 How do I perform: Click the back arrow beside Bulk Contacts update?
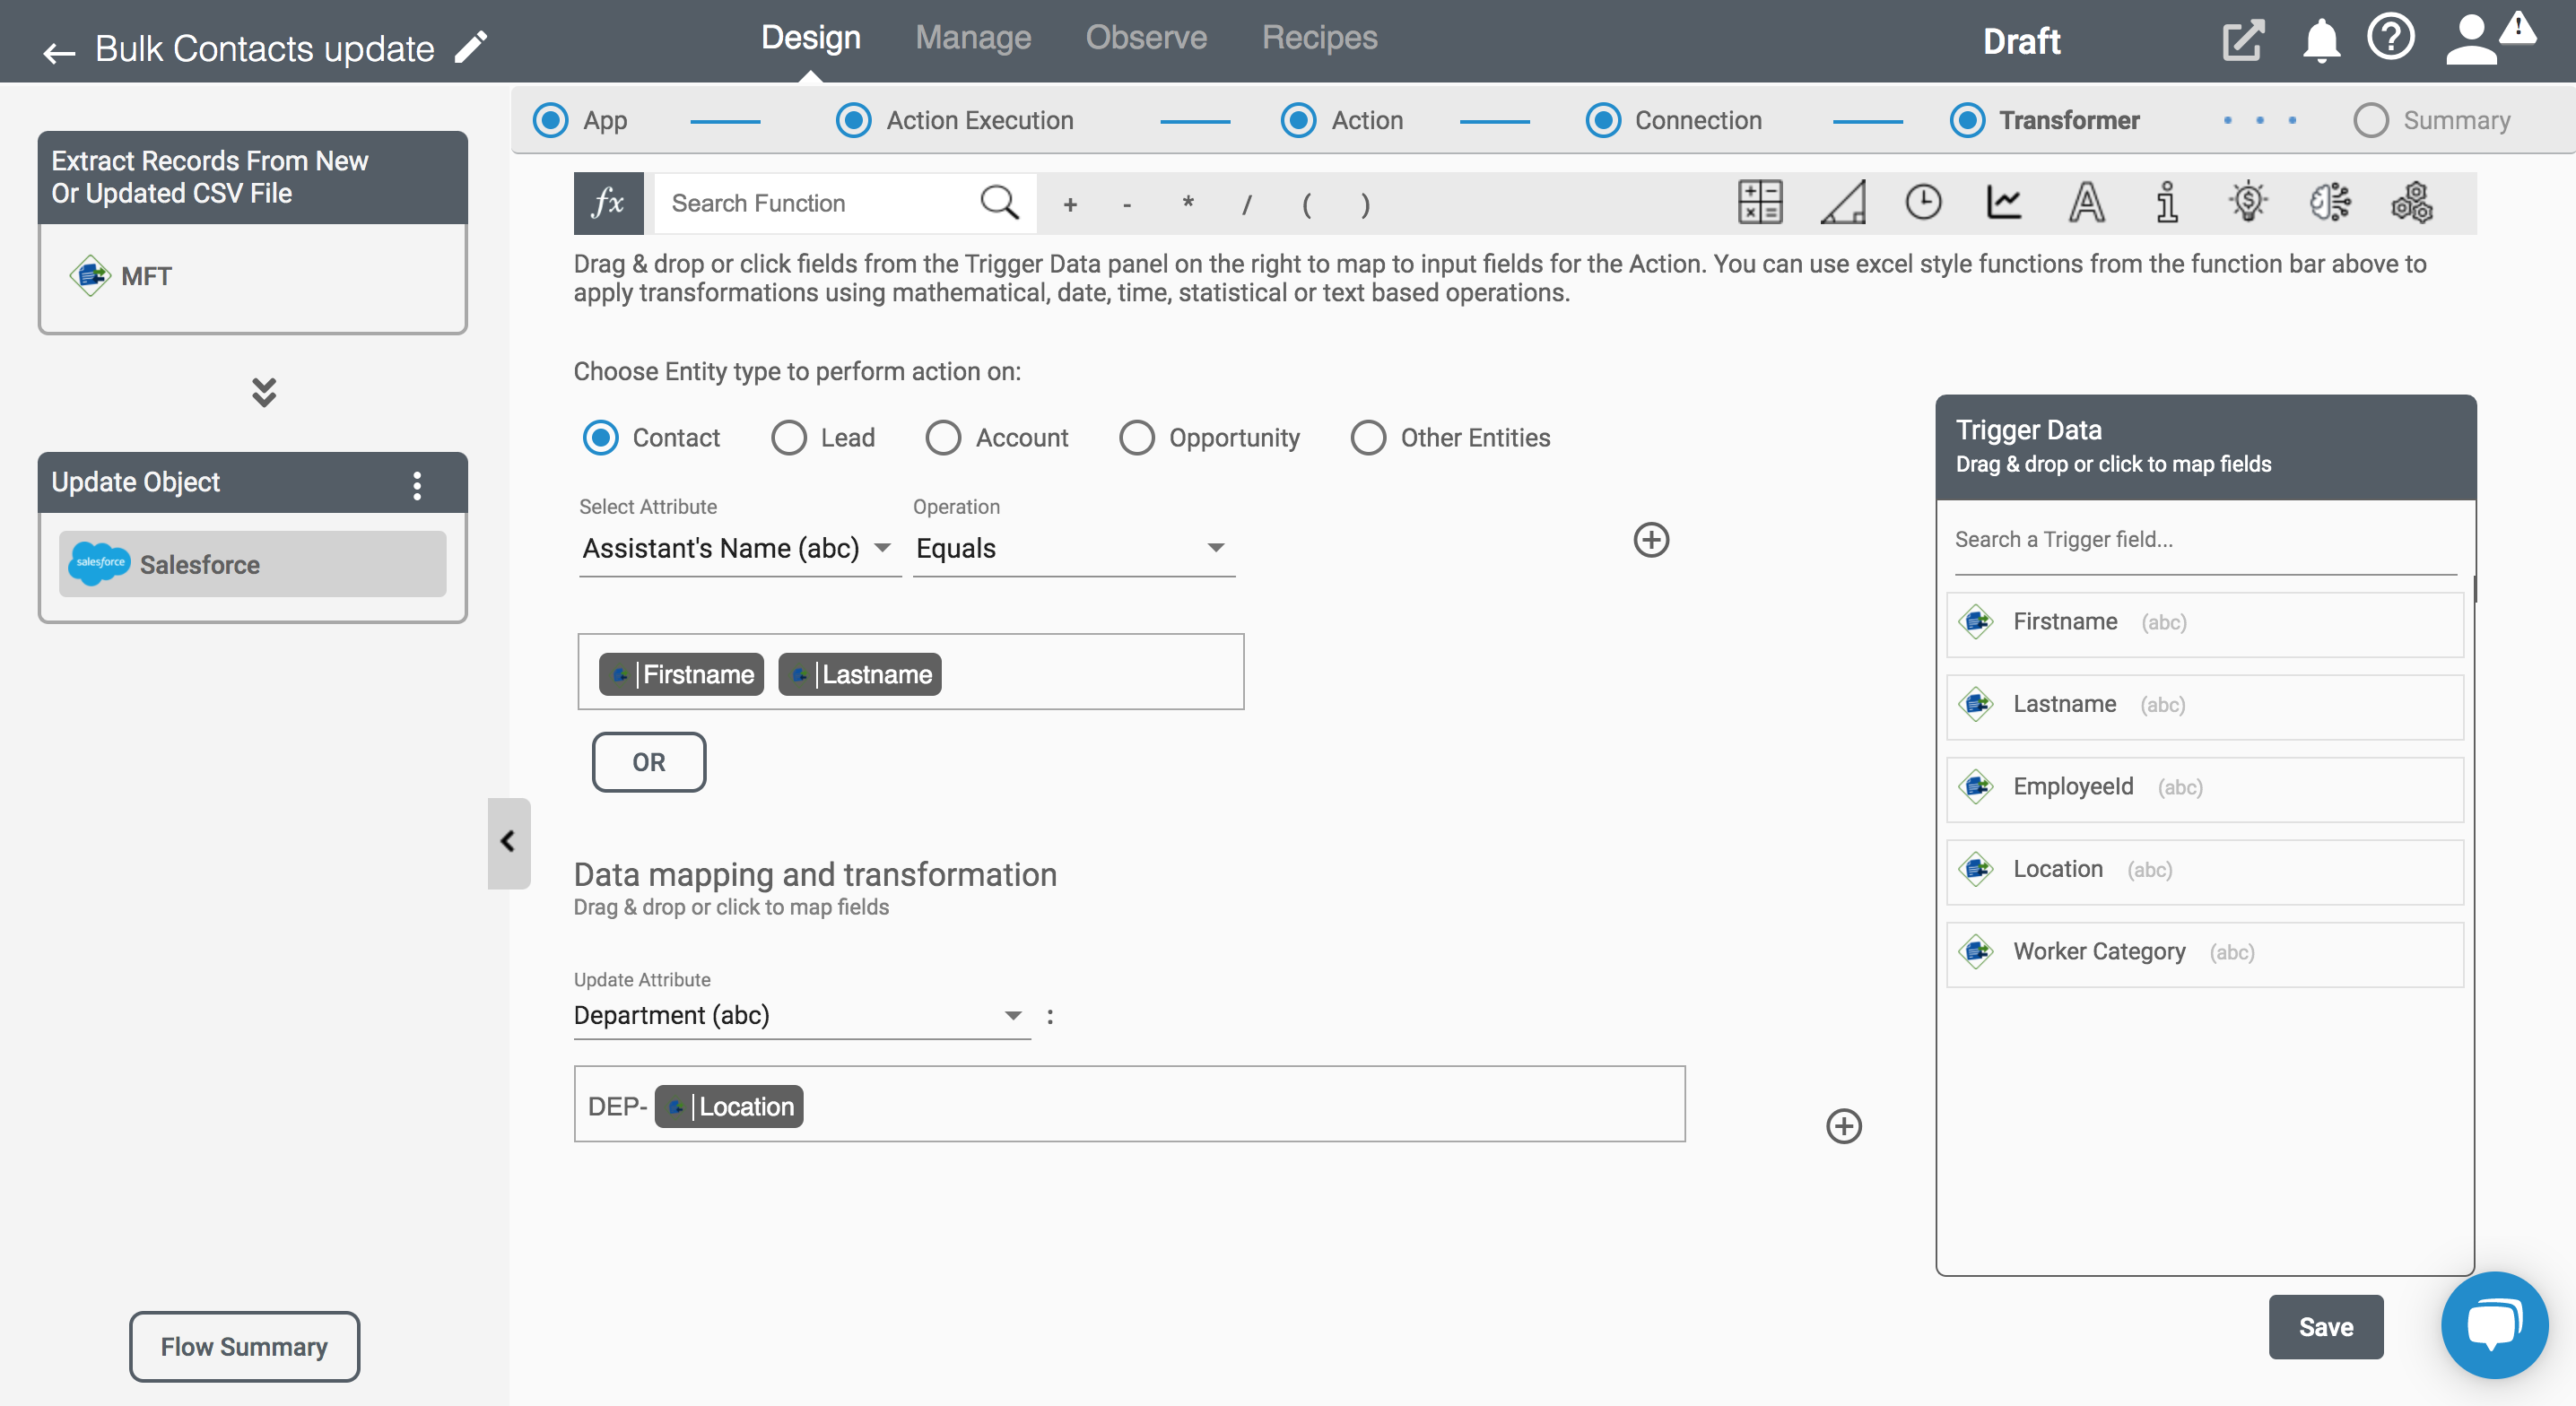tap(59, 52)
